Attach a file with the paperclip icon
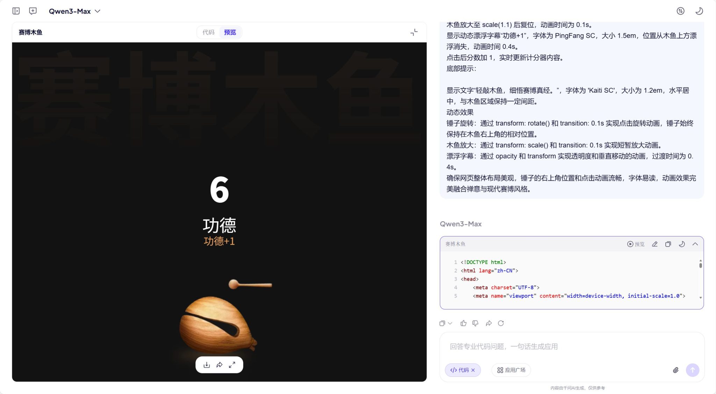The width and height of the screenshot is (716, 394). click(x=676, y=370)
